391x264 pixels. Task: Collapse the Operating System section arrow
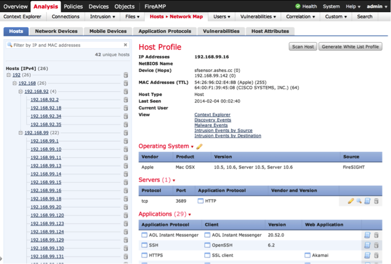coord(192,147)
